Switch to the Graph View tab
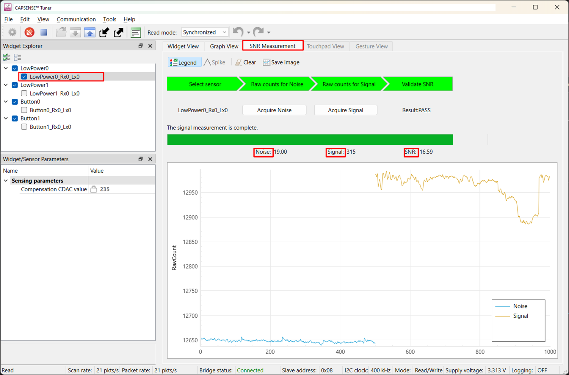This screenshot has width=569, height=375. pyautogui.click(x=224, y=46)
